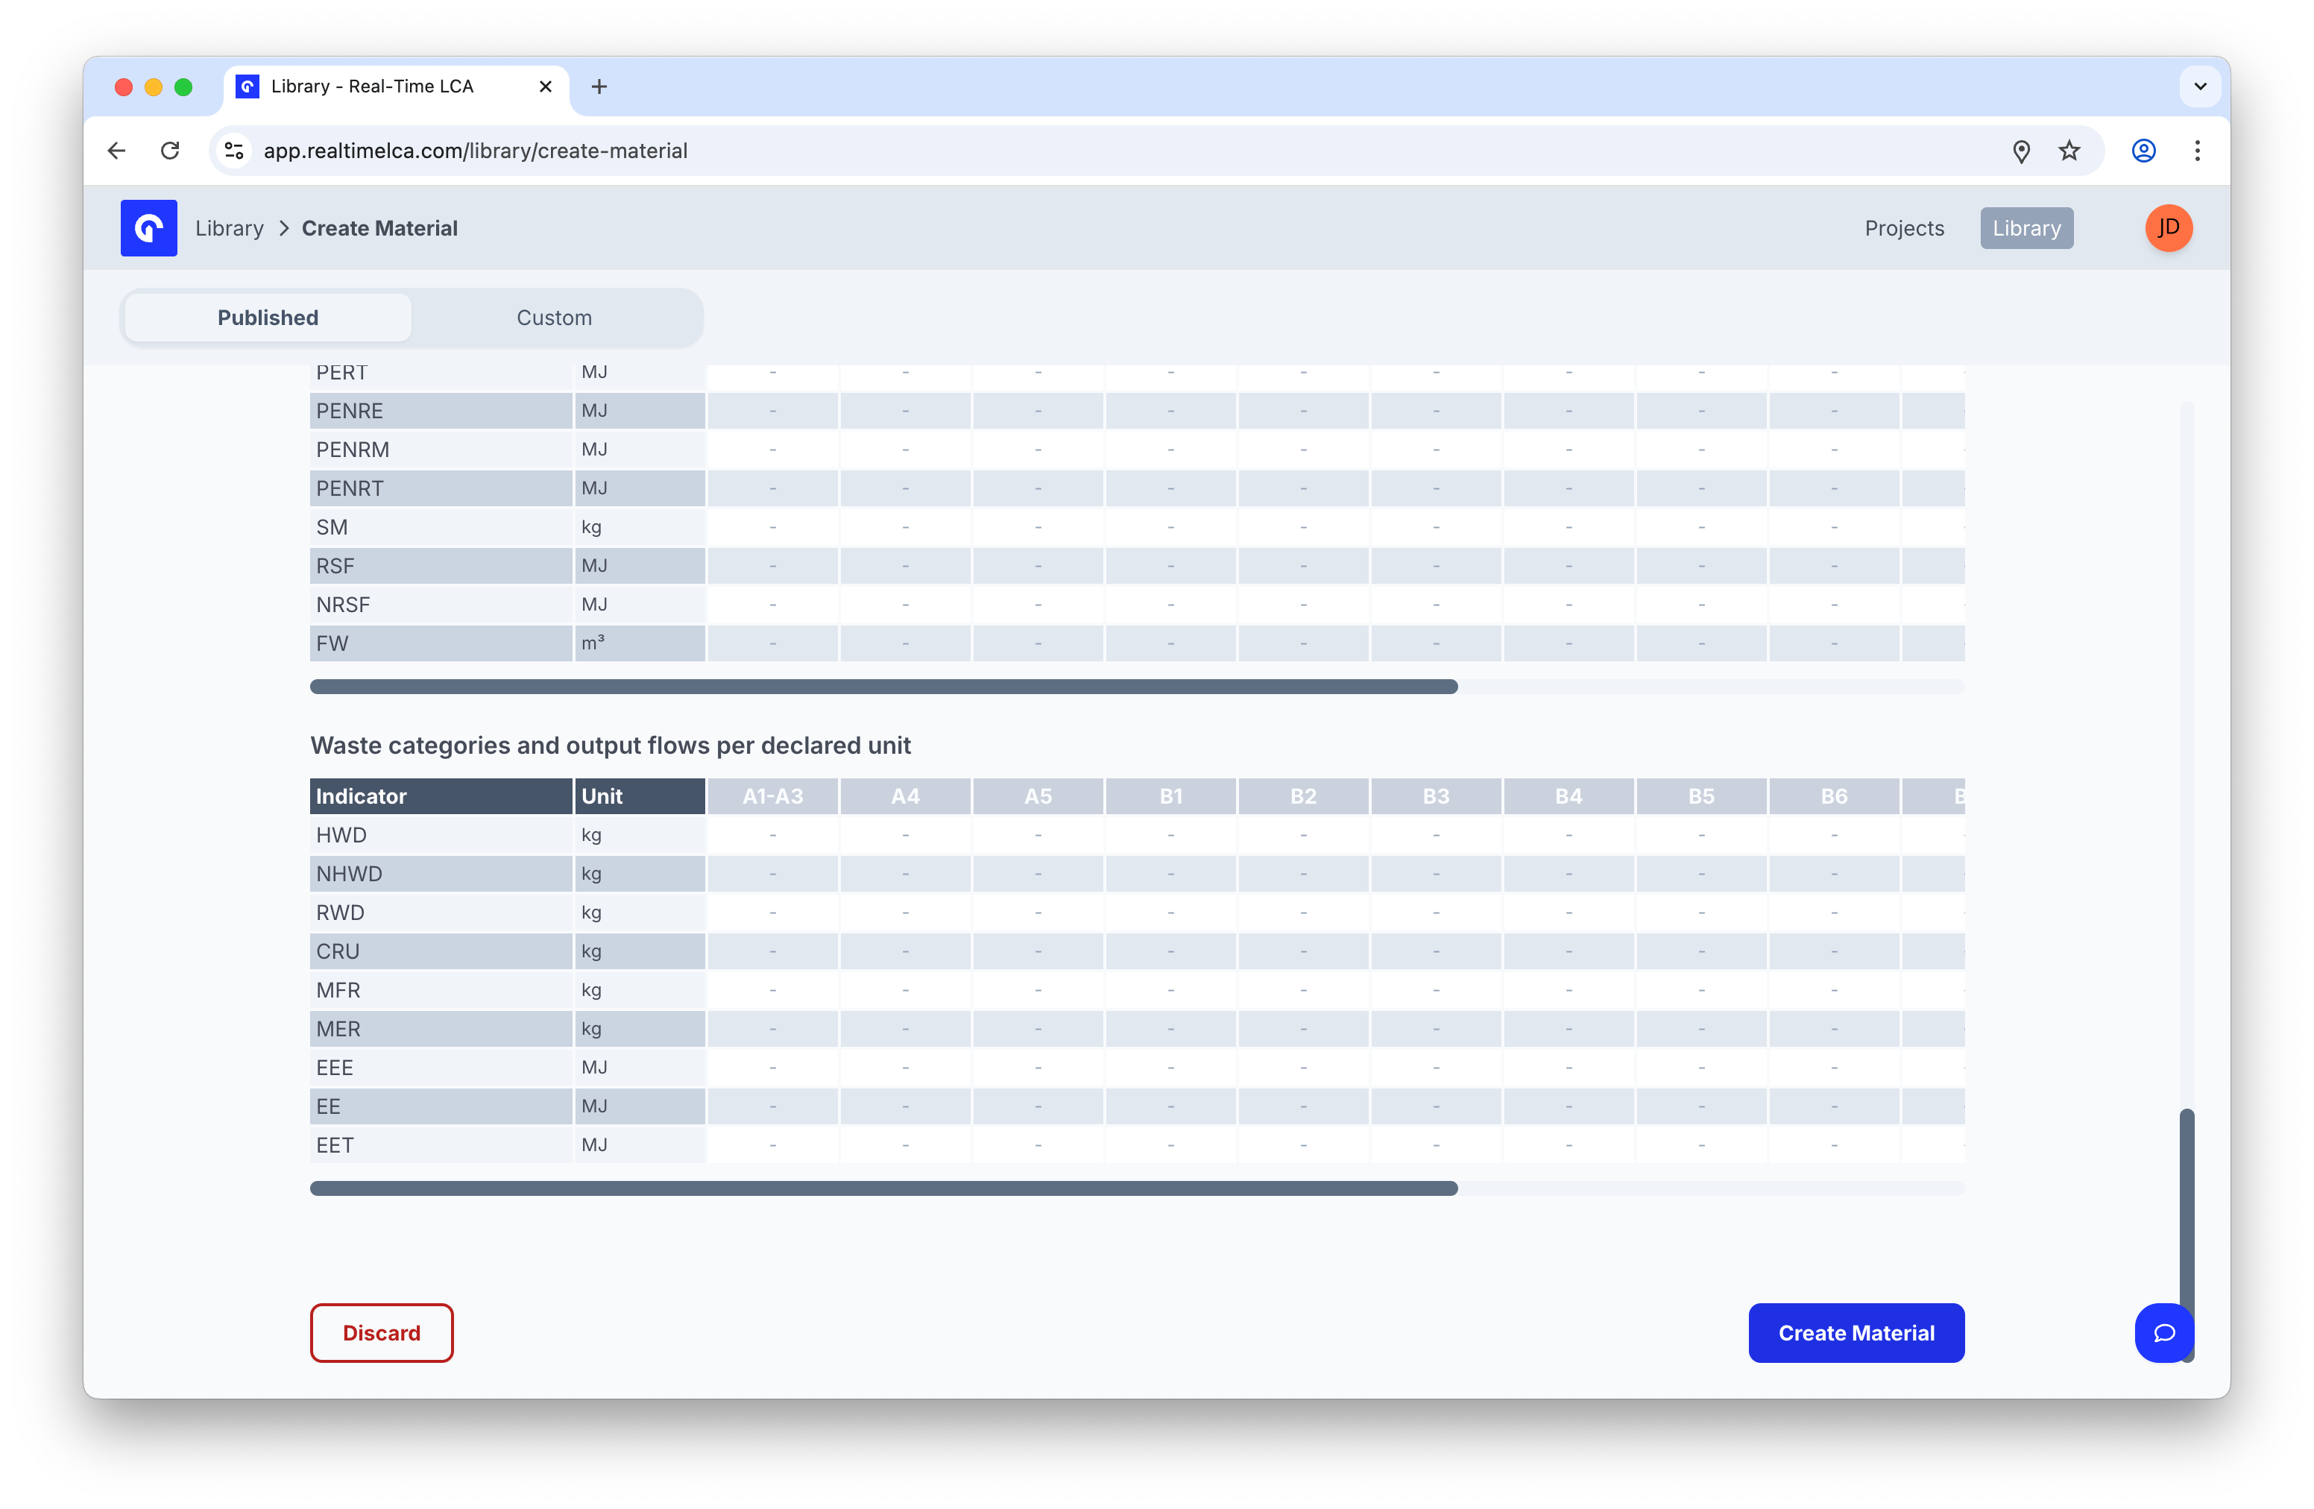2314x1509 pixels.
Task: Reload the page with the refresh icon
Action: pos(170,151)
